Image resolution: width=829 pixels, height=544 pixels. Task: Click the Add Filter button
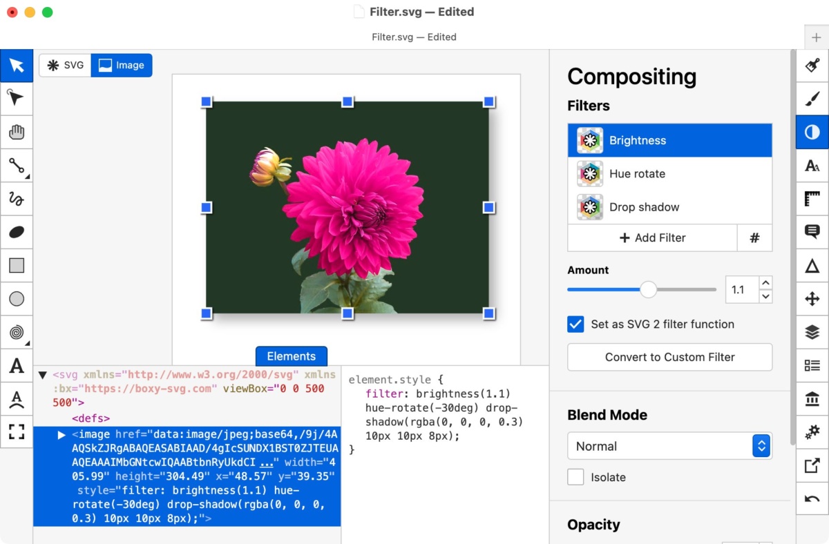click(652, 237)
